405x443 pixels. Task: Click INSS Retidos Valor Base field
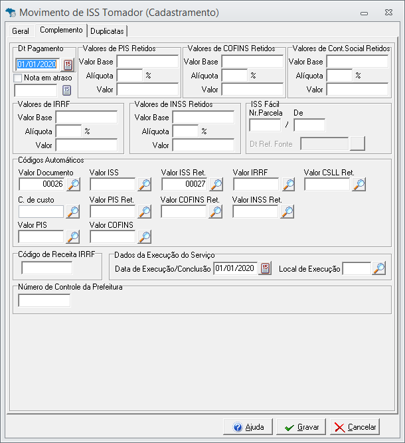pos(203,118)
